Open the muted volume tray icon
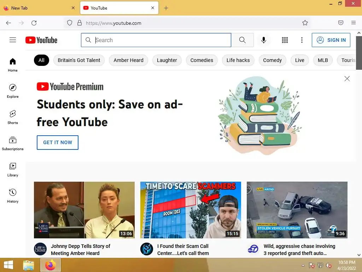 [x=328, y=265]
